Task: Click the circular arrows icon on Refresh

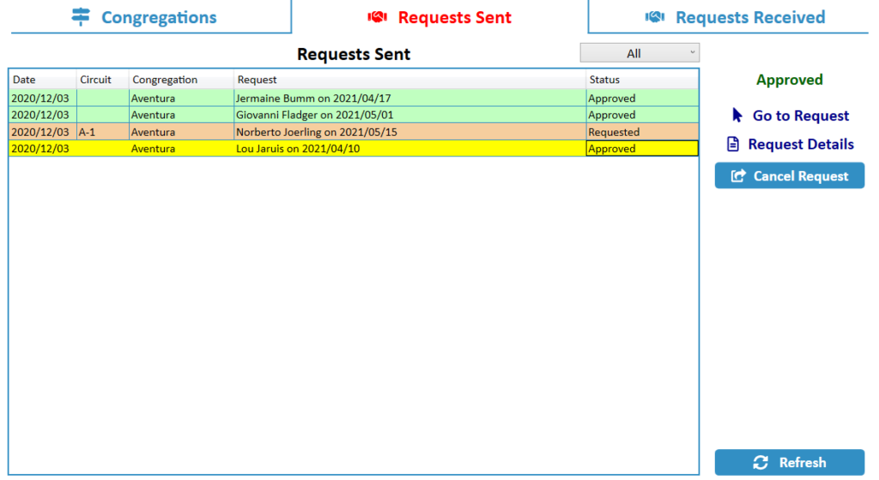Action: (x=761, y=463)
